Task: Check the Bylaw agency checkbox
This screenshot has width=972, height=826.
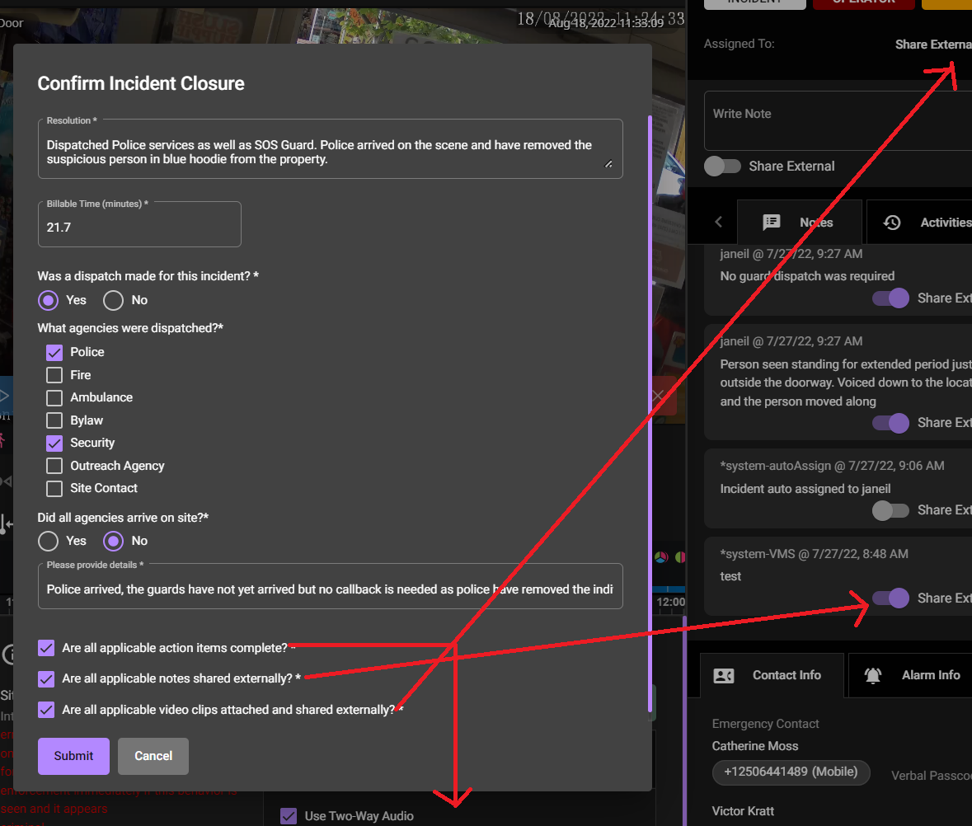Action: (x=54, y=420)
